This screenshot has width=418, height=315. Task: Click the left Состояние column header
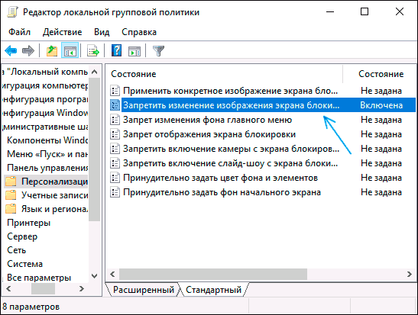(x=133, y=74)
